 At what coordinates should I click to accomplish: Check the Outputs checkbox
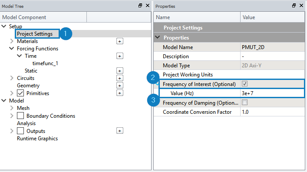(x=20, y=131)
